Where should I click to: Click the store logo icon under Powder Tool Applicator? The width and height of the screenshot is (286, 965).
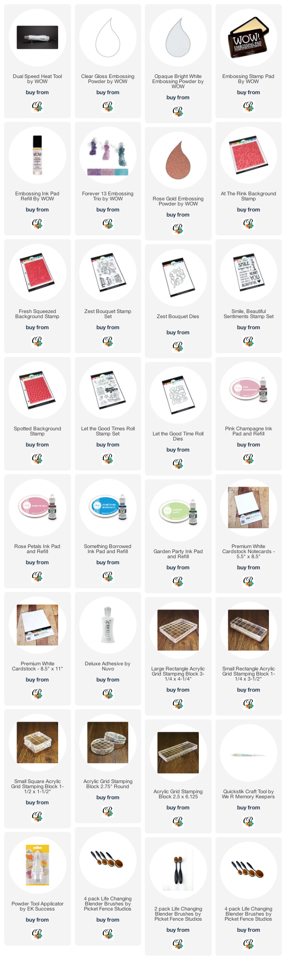click(x=37, y=933)
